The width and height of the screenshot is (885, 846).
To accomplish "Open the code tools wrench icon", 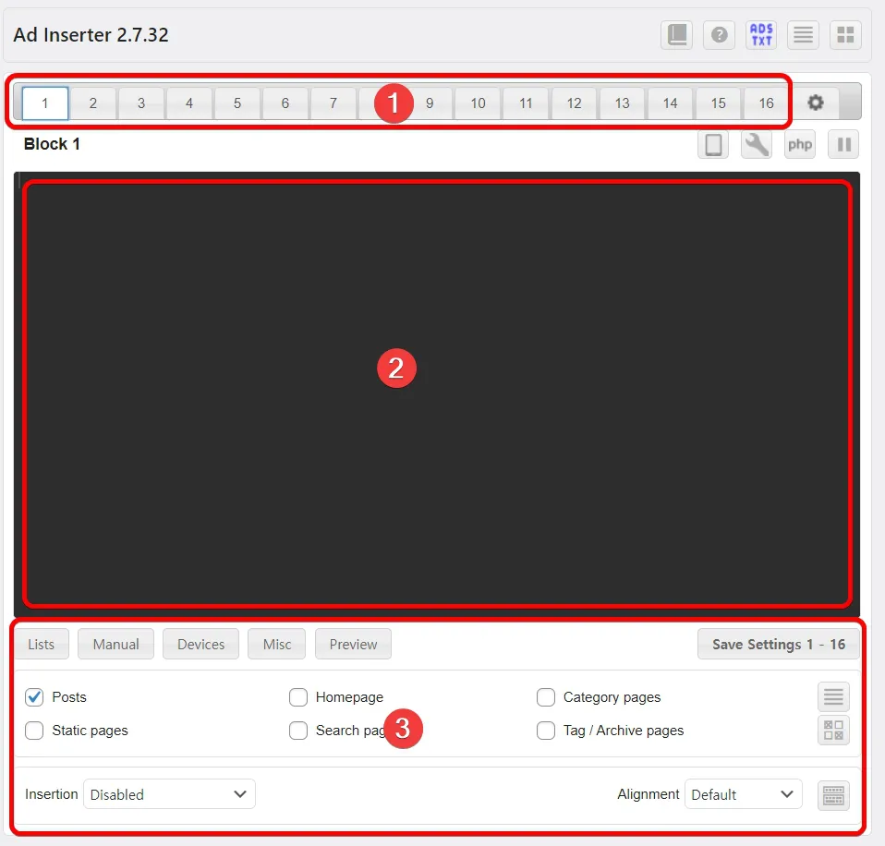I will pos(757,144).
